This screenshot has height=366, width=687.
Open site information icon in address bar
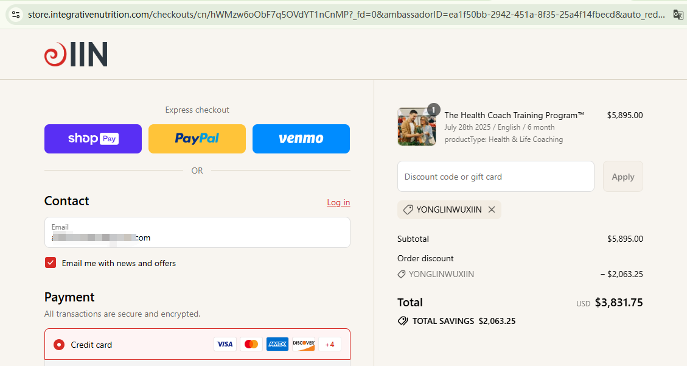click(x=16, y=15)
